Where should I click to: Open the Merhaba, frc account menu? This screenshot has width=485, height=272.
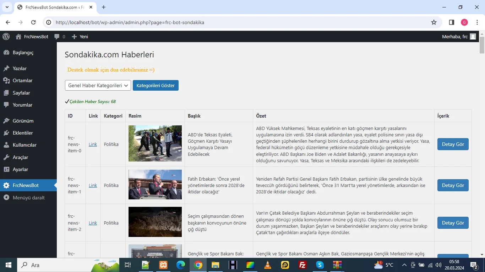459,36
